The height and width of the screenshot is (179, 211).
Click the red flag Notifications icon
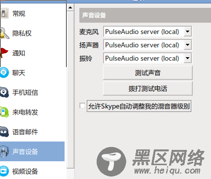click(4, 53)
